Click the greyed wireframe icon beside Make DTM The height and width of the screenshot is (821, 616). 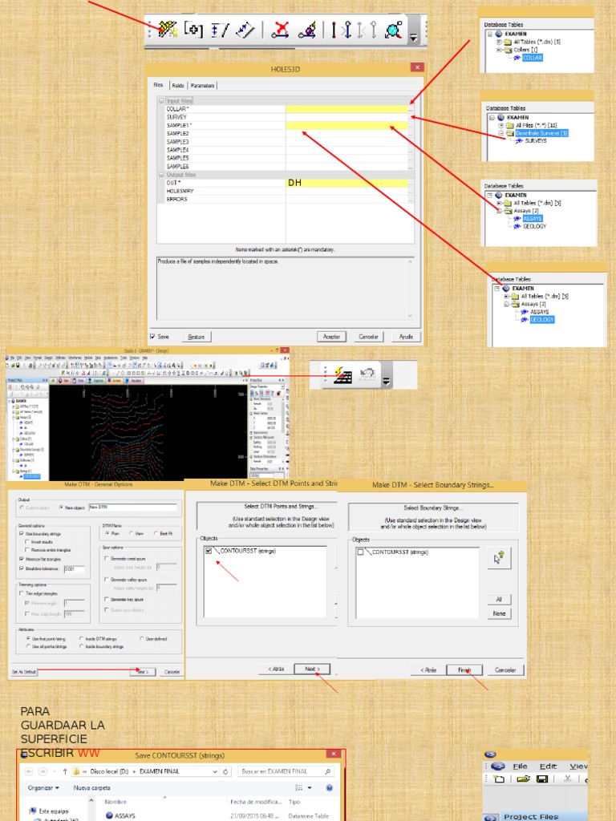point(367,375)
